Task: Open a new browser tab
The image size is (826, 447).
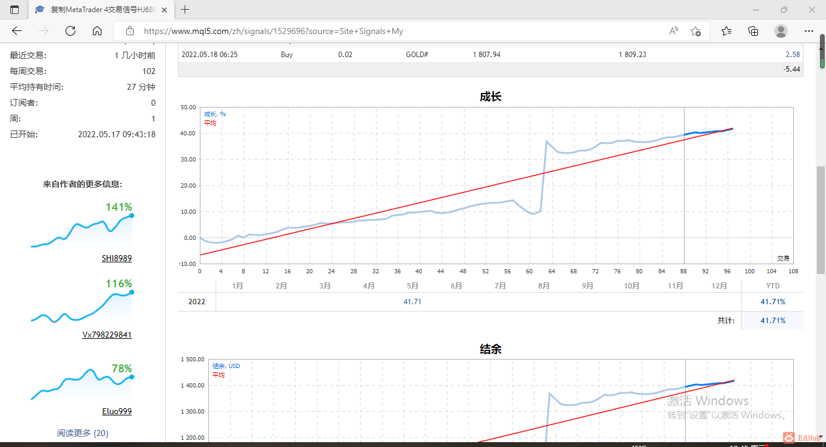Action: [x=185, y=10]
